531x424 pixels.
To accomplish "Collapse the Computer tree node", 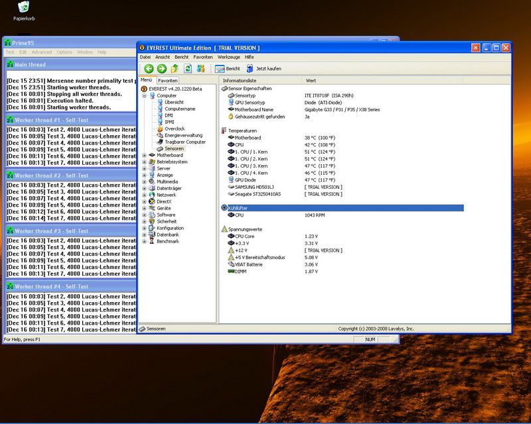I will pyautogui.click(x=144, y=95).
